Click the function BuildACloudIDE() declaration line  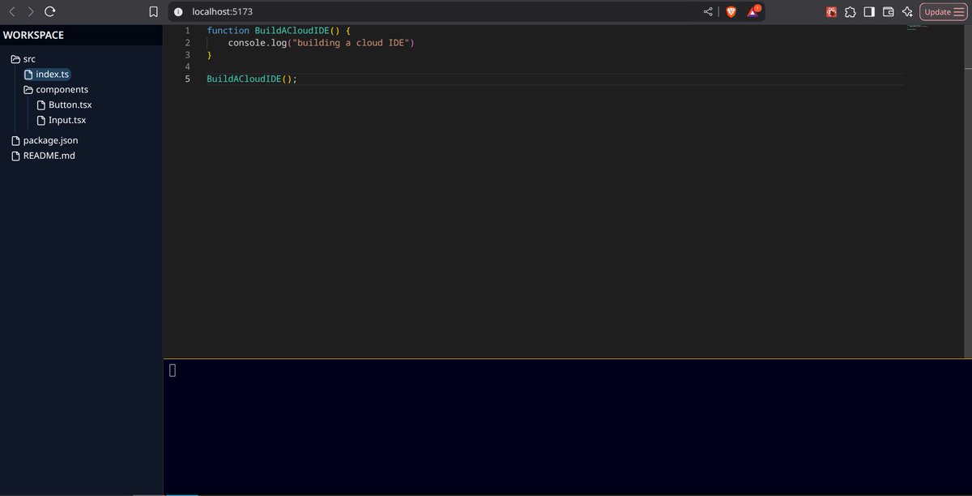tap(279, 30)
